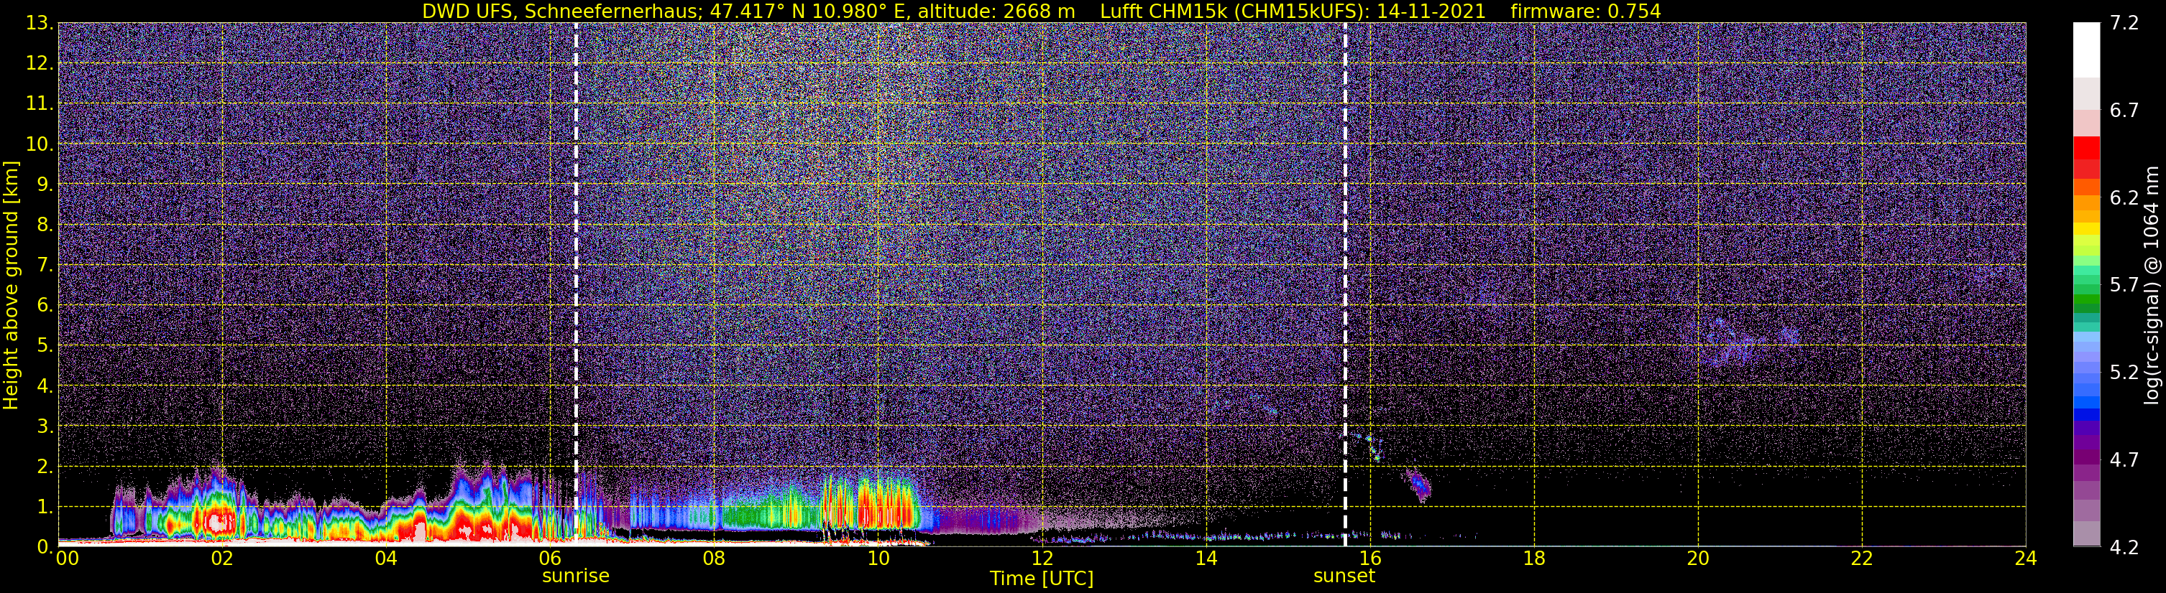Click the plot title with station info

[x=1041, y=11]
